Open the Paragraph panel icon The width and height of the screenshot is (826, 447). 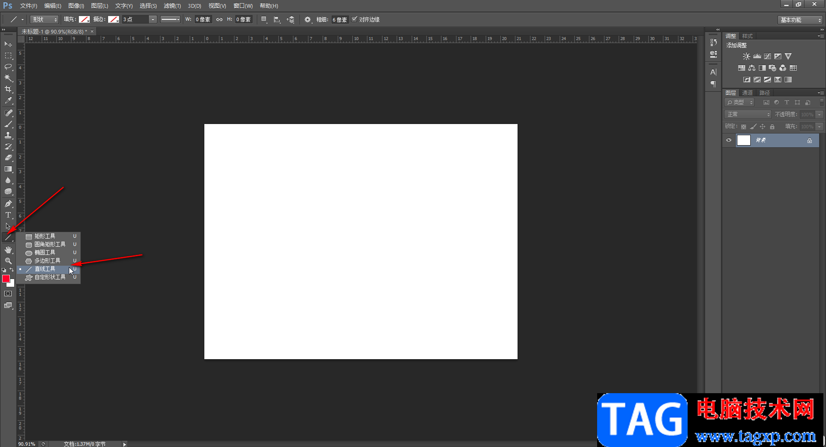pyautogui.click(x=713, y=84)
